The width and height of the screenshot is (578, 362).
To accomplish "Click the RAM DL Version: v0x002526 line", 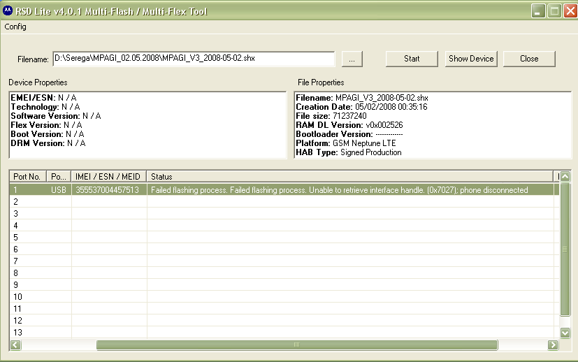I will click(x=349, y=125).
